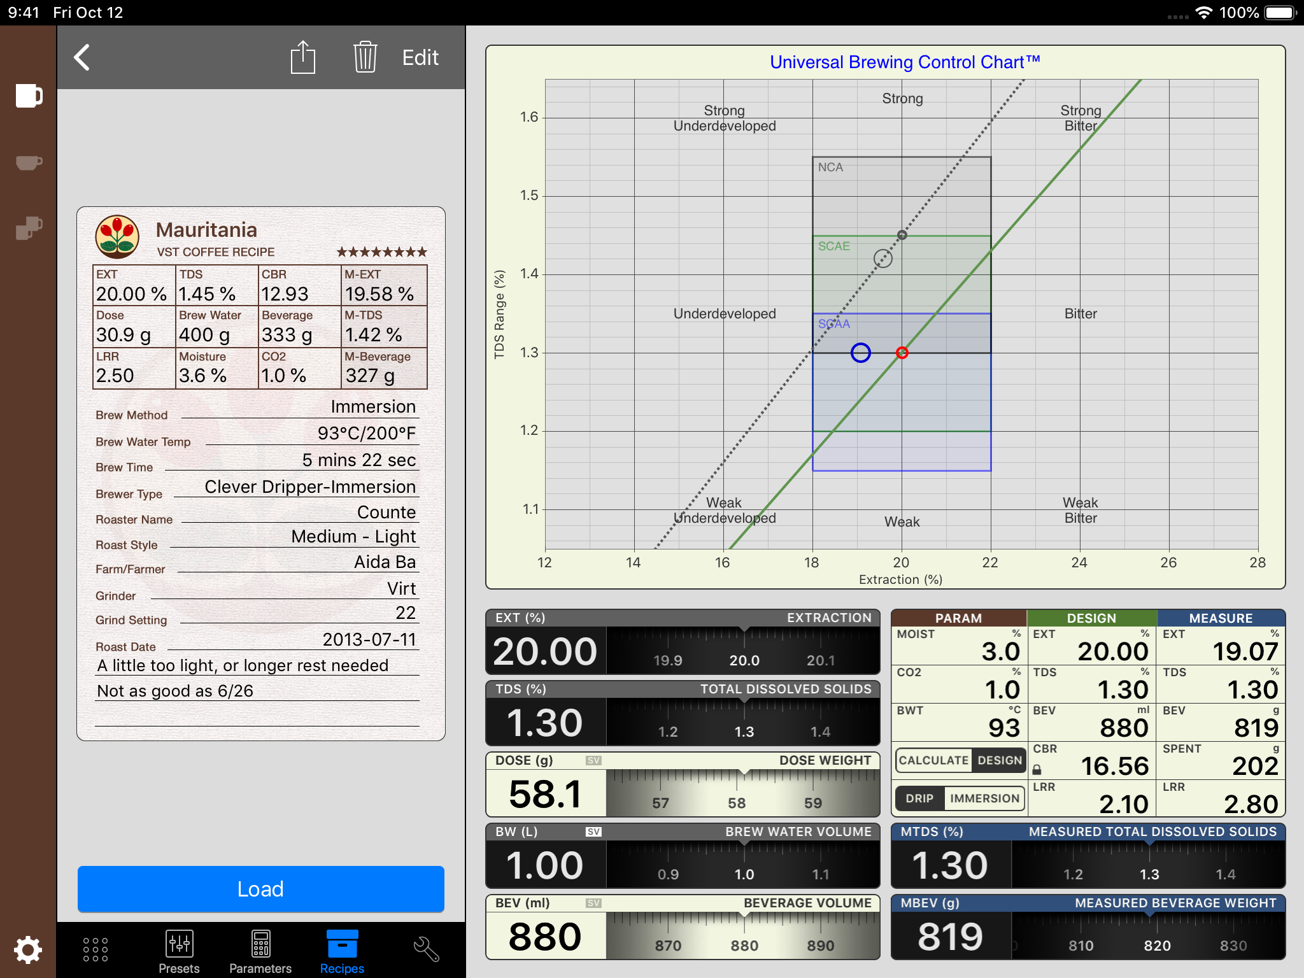The width and height of the screenshot is (1304, 978).
Task: Open the wrench tools icon
Action: click(x=426, y=949)
